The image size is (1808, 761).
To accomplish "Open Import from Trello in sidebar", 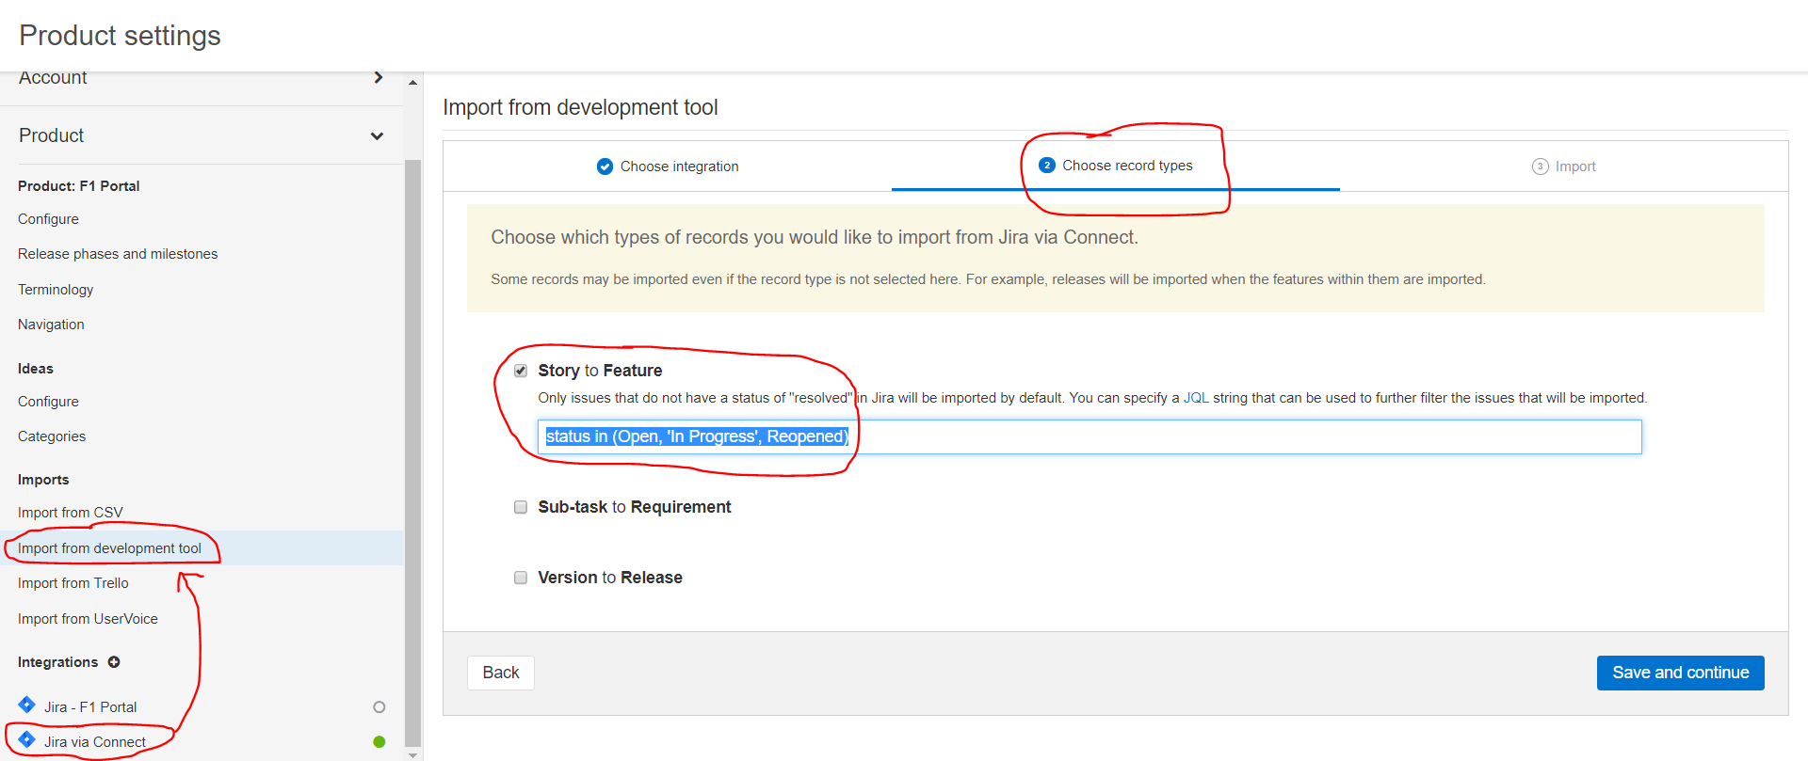I will click(73, 583).
